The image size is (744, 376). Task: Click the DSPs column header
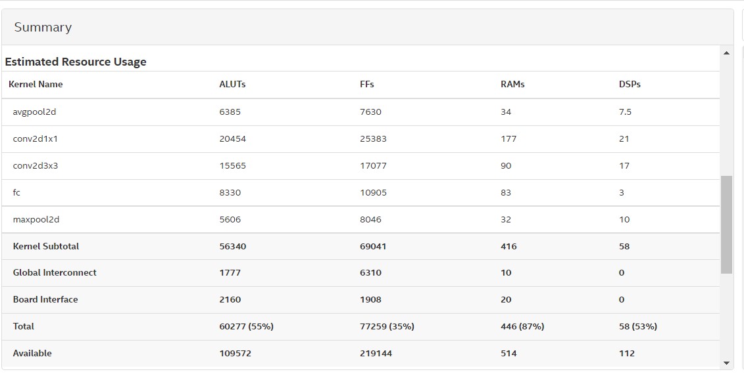(x=630, y=85)
